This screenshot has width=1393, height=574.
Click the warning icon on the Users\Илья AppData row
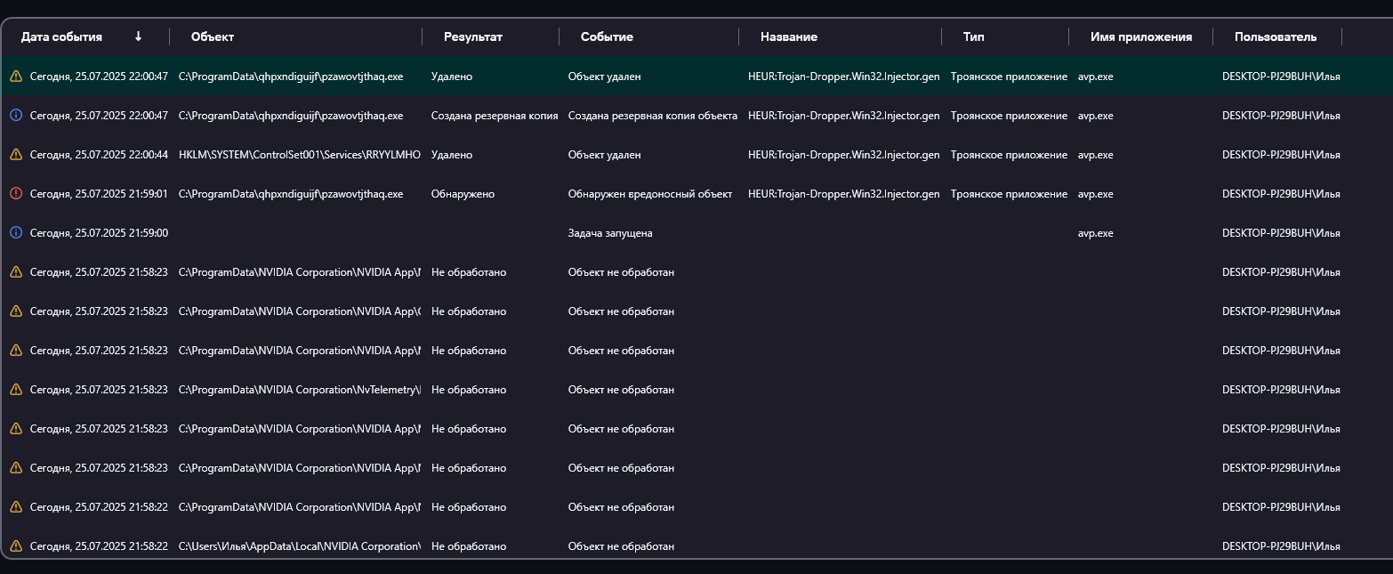(x=16, y=546)
